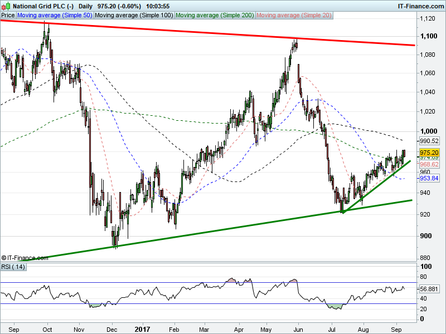
Task: Click the 990.52 moving average price tag
Action: (429, 141)
